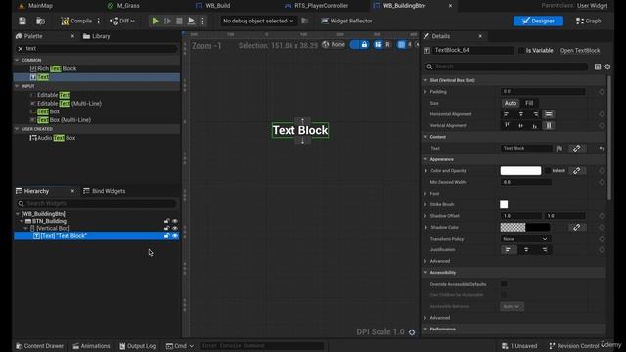Toggle lock on BTN_Building row
The height and width of the screenshot is (352, 626).
(167, 221)
